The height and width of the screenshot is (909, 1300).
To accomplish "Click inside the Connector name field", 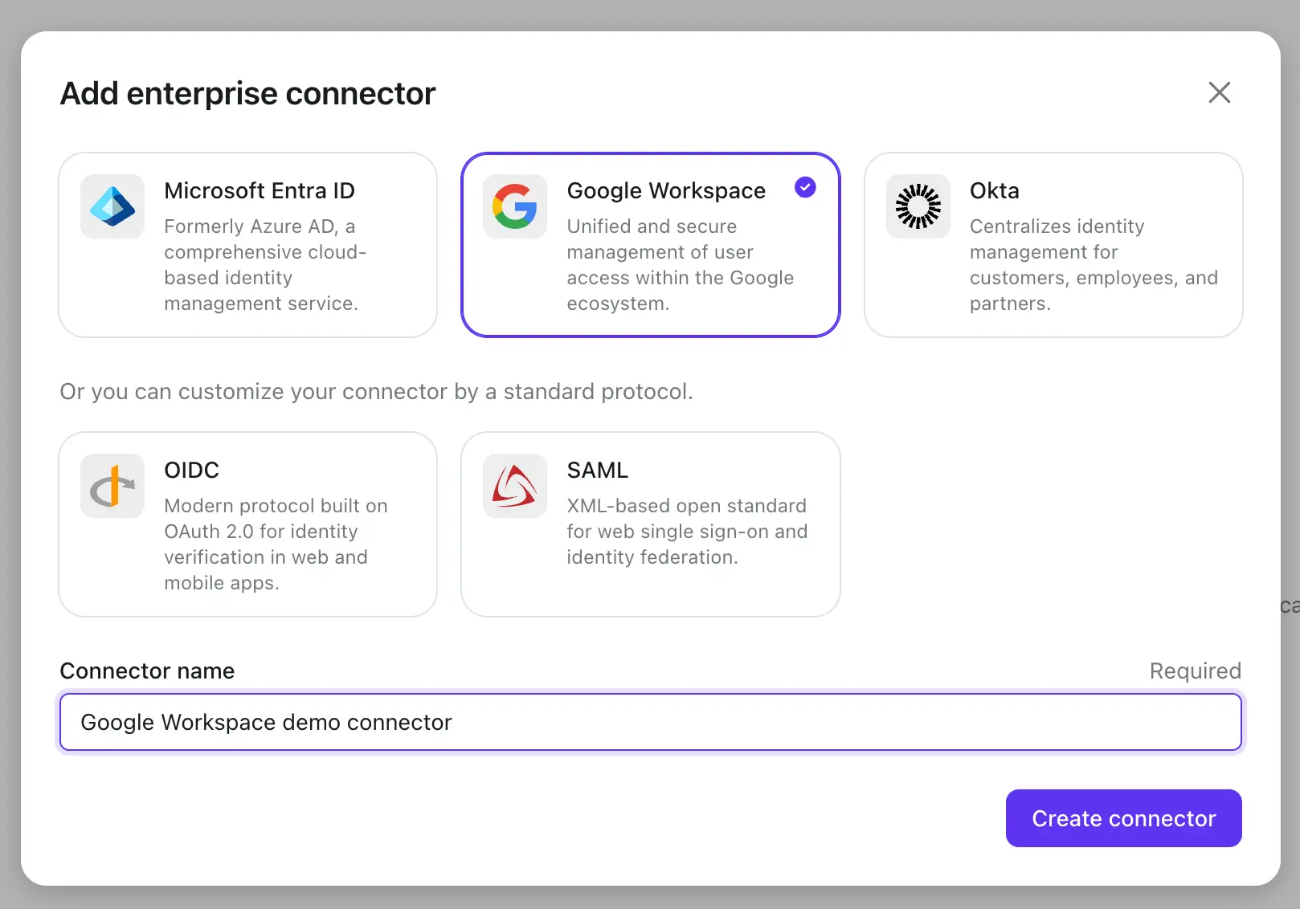I will pos(650,722).
